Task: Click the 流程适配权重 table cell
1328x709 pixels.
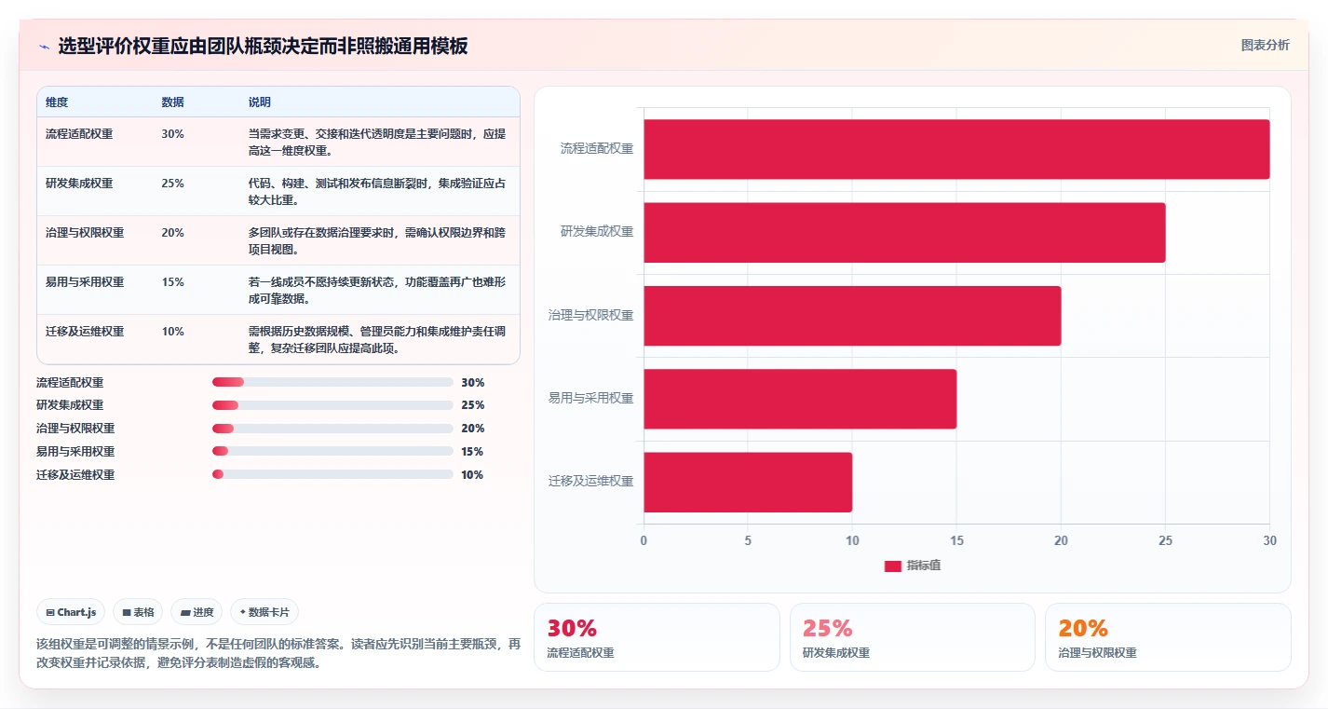Action: coord(79,133)
